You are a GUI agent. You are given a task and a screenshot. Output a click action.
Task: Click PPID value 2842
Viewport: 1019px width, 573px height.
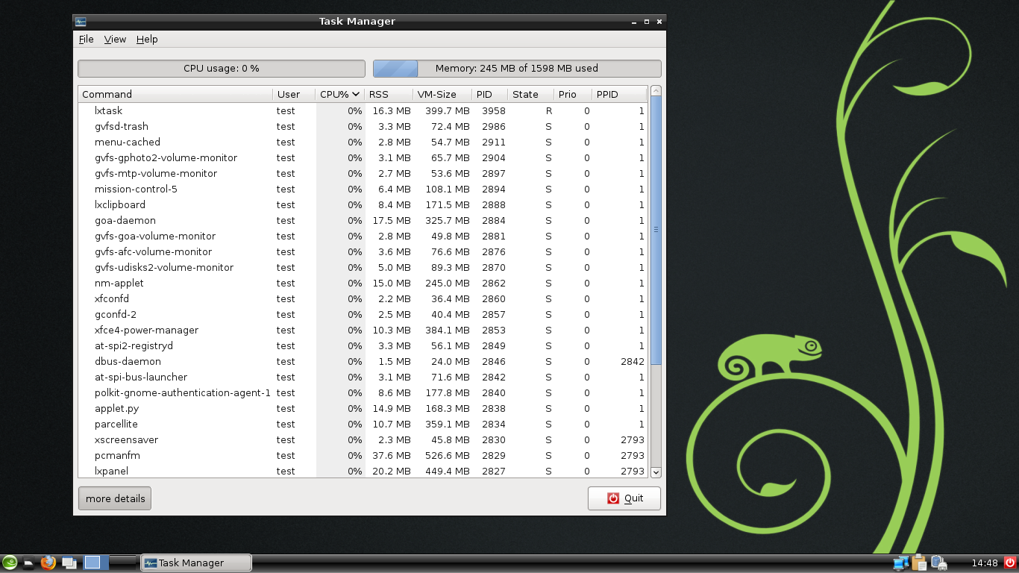point(633,361)
